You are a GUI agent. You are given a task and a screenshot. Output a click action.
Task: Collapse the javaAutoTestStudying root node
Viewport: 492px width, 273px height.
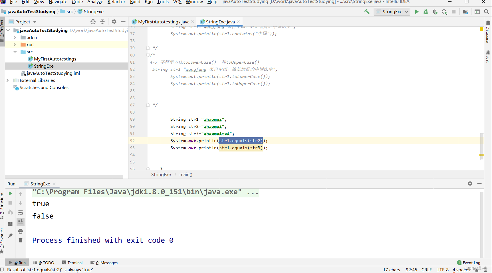8,30
